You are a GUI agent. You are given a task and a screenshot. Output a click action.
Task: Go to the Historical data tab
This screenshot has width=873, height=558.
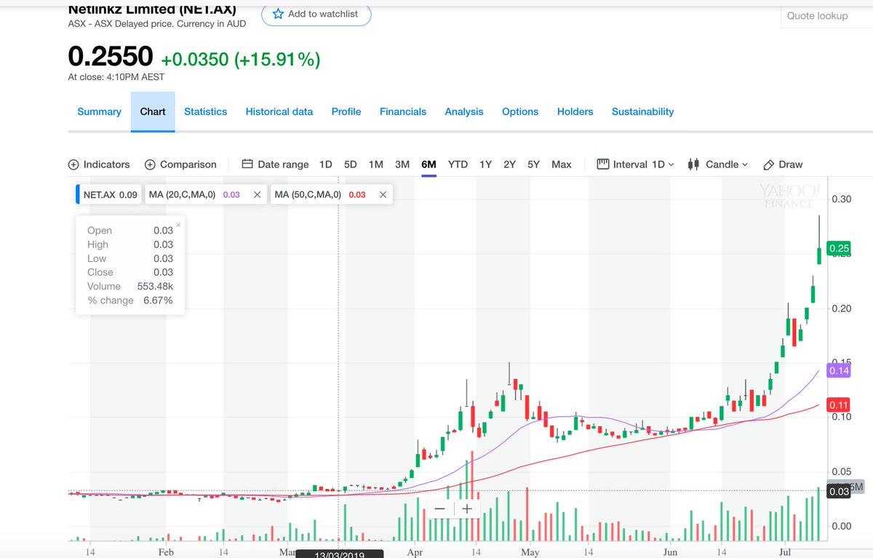click(x=279, y=111)
